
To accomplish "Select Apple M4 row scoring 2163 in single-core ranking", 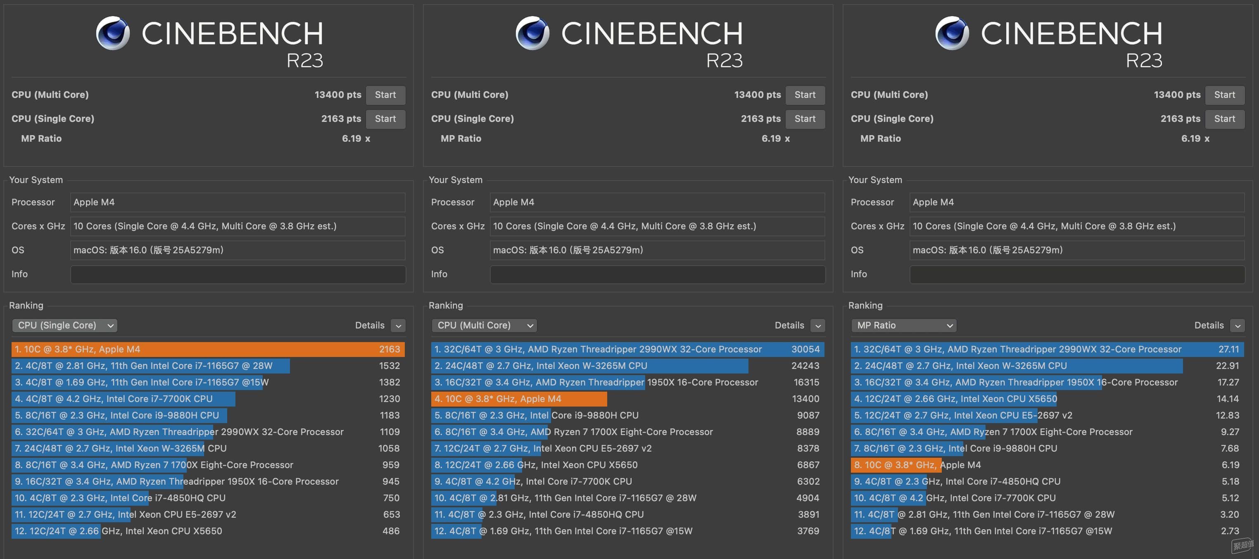I will tap(208, 349).
